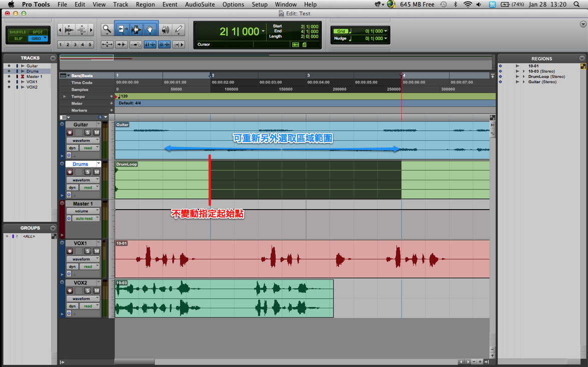Click the MIDI vertical zoom button
The height and width of the screenshot is (367, 588).
(x=82, y=29)
